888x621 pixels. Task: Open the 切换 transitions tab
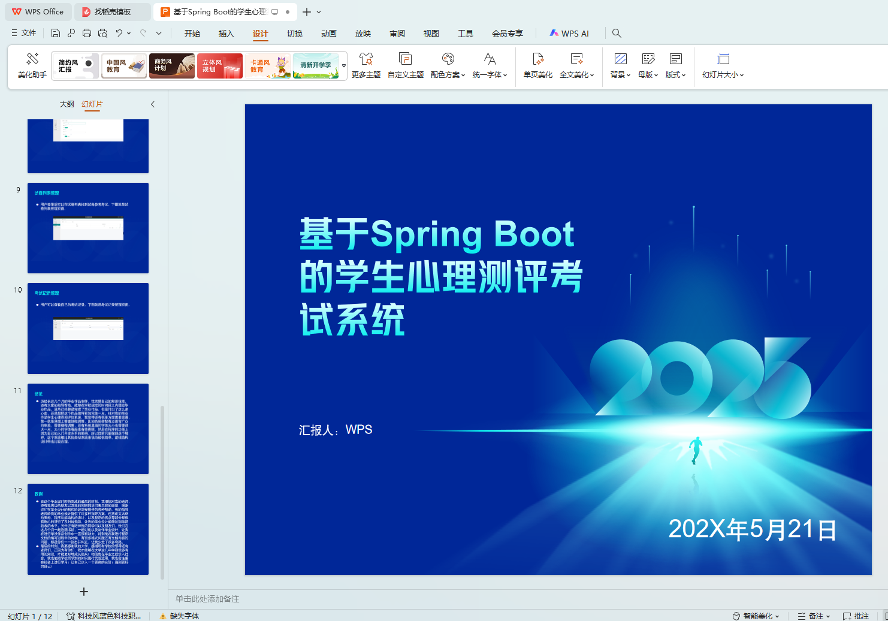pyautogui.click(x=295, y=34)
